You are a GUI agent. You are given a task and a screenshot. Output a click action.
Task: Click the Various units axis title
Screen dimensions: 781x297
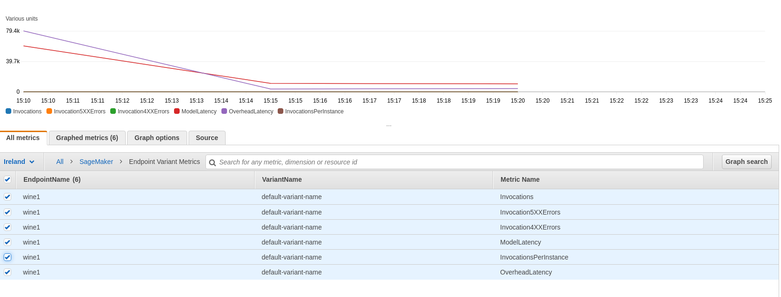(22, 19)
